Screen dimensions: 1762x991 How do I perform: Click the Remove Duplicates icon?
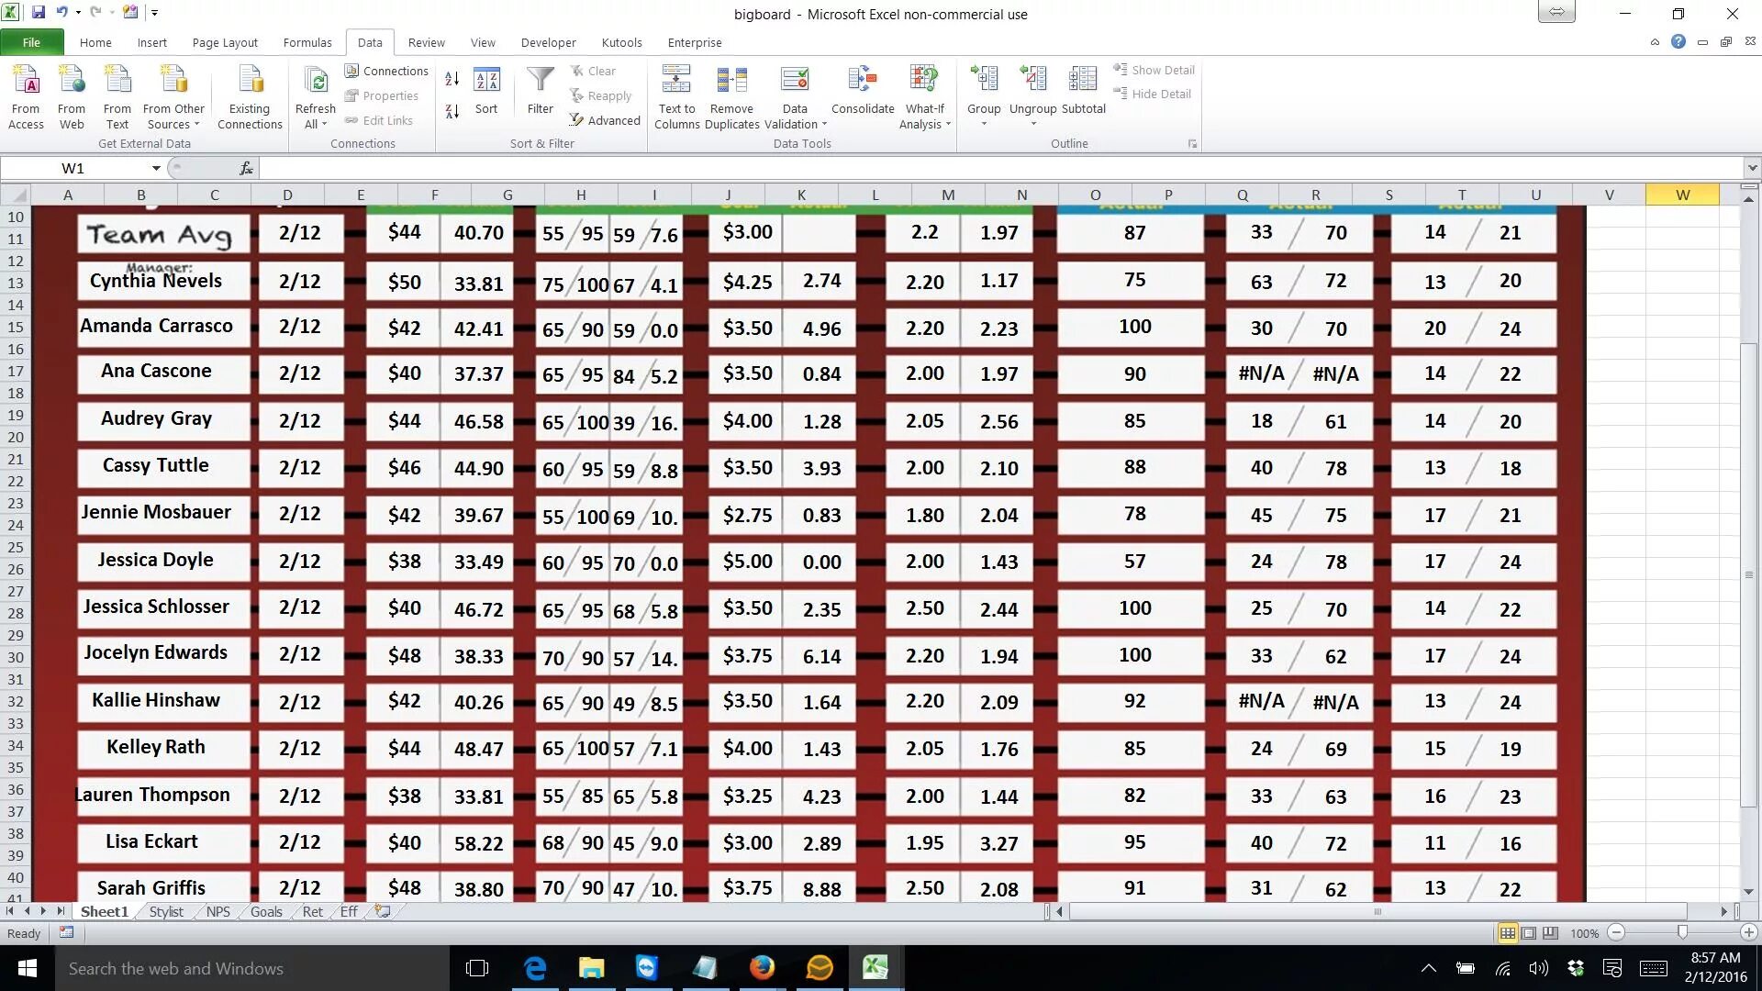pos(731,81)
